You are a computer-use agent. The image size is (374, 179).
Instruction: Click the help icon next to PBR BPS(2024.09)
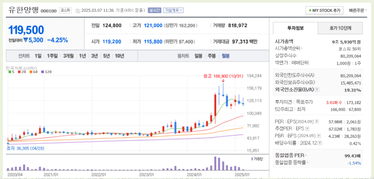318,136
